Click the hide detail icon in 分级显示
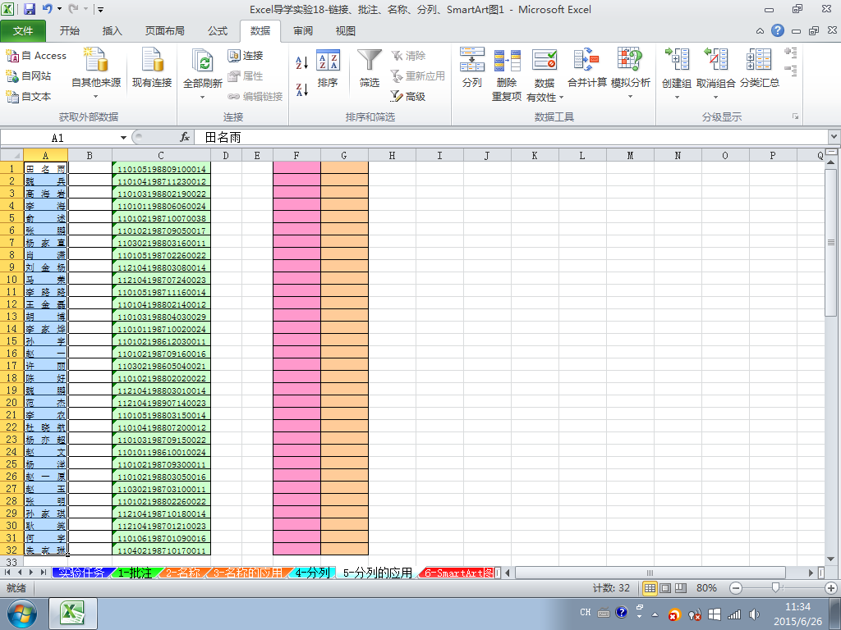The width and height of the screenshot is (841, 630). [x=790, y=71]
